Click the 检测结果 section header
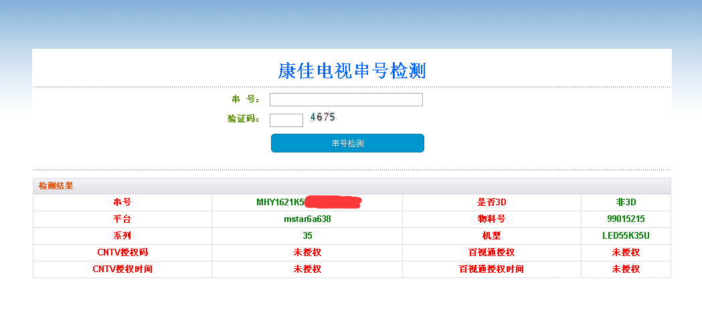702x331 pixels. pos(56,186)
